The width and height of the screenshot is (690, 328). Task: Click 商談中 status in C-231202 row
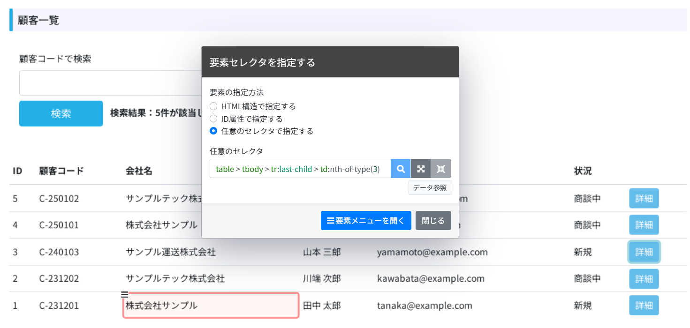[x=587, y=279]
